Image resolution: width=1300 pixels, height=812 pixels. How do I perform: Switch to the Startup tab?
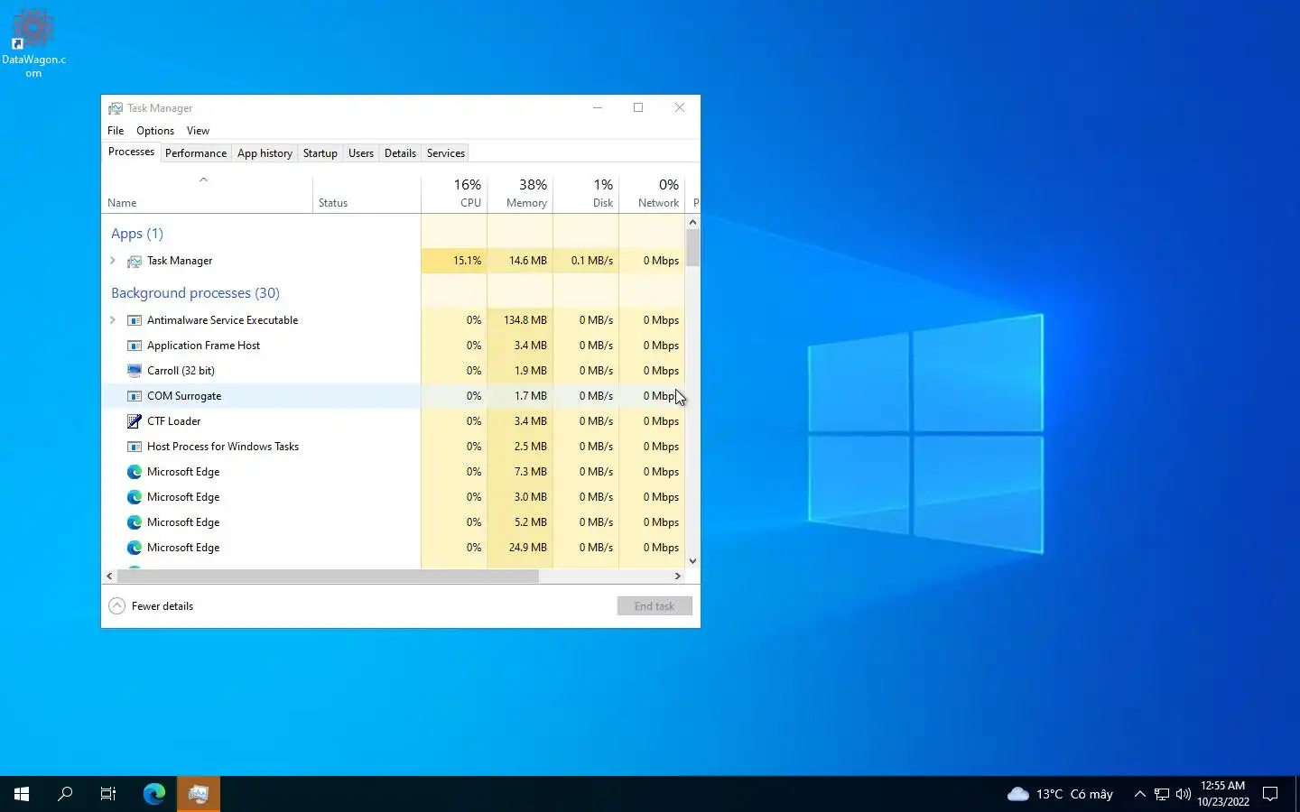[320, 153]
